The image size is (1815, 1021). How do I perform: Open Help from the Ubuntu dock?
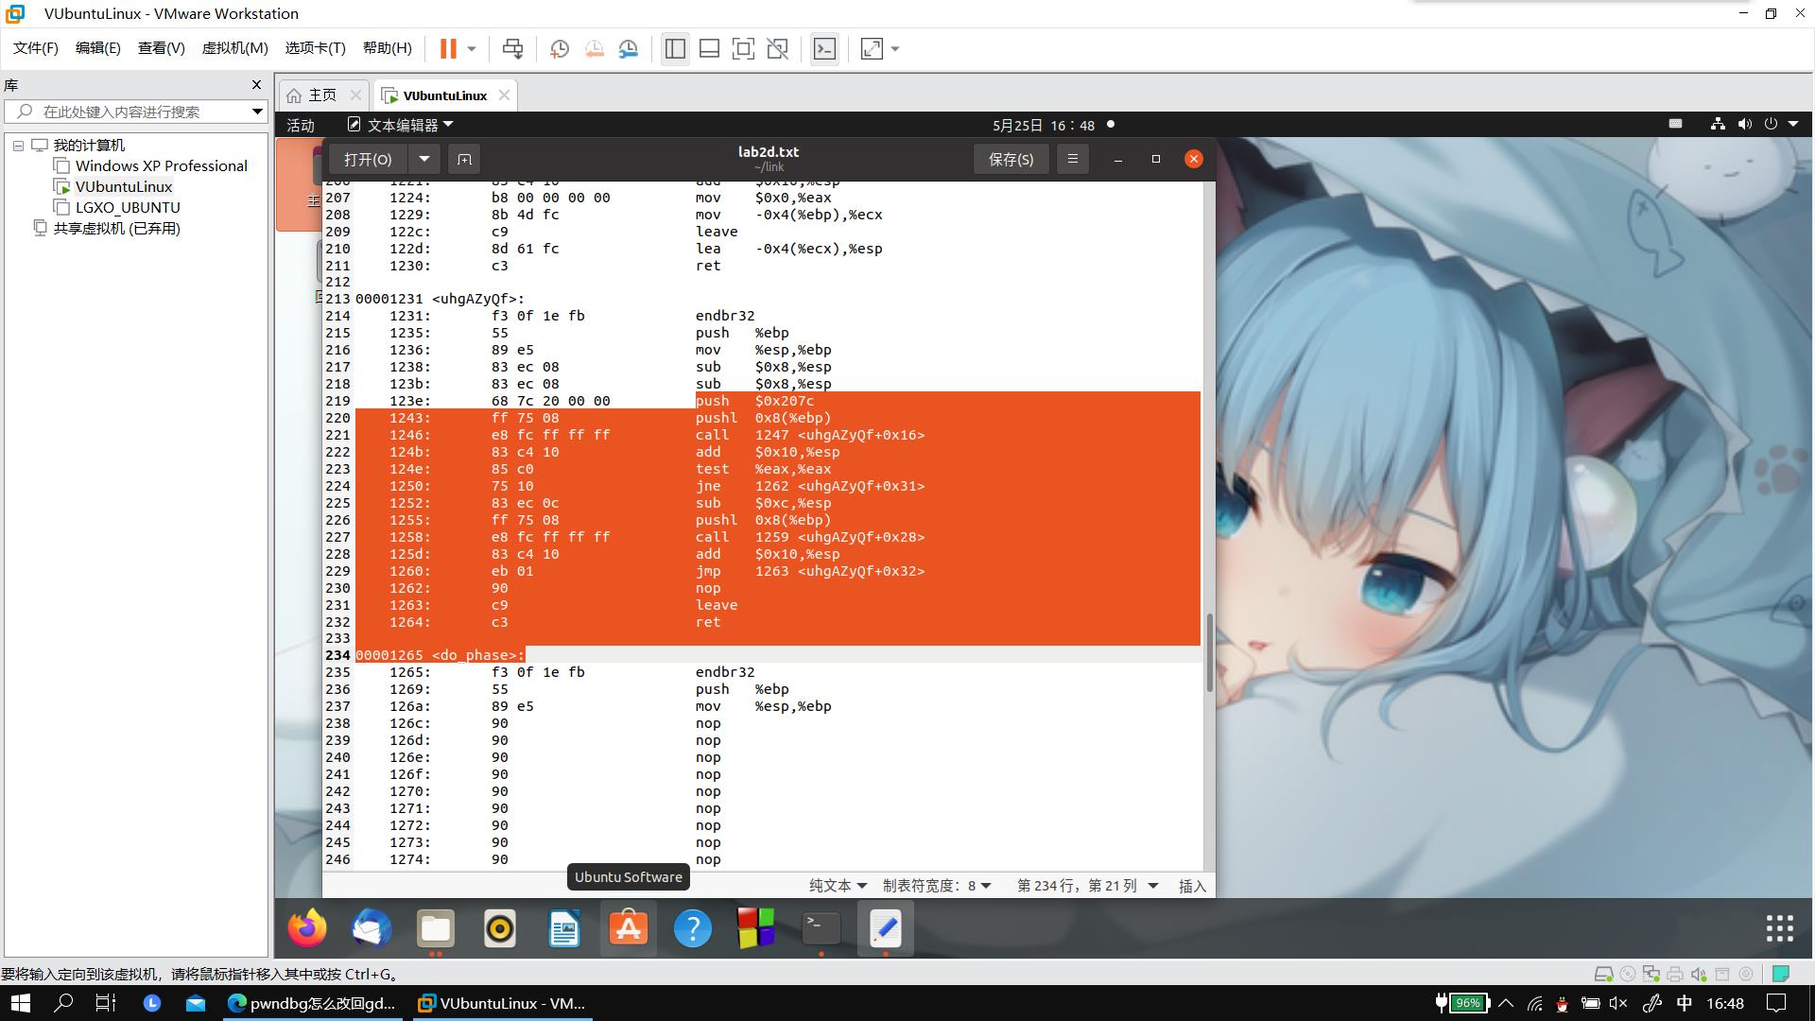(693, 928)
